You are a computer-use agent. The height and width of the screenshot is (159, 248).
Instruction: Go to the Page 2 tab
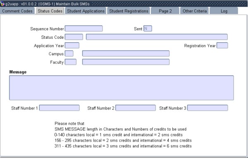point(165,11)
